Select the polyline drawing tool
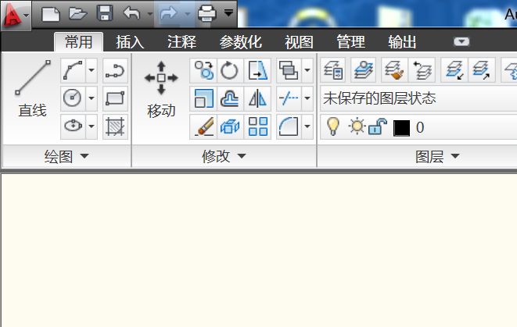Viewport: 517px width, 327px height. (115, 70)
